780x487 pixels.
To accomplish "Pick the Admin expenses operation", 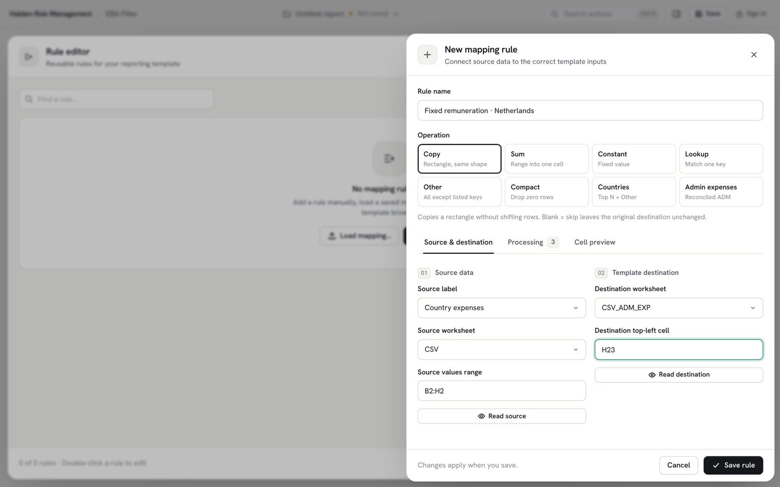I will pyautogui.click(x=721, y=192).
